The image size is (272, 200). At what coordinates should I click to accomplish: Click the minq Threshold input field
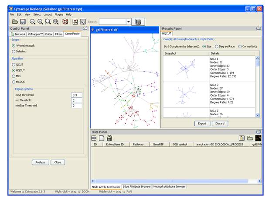click(77, 95)
